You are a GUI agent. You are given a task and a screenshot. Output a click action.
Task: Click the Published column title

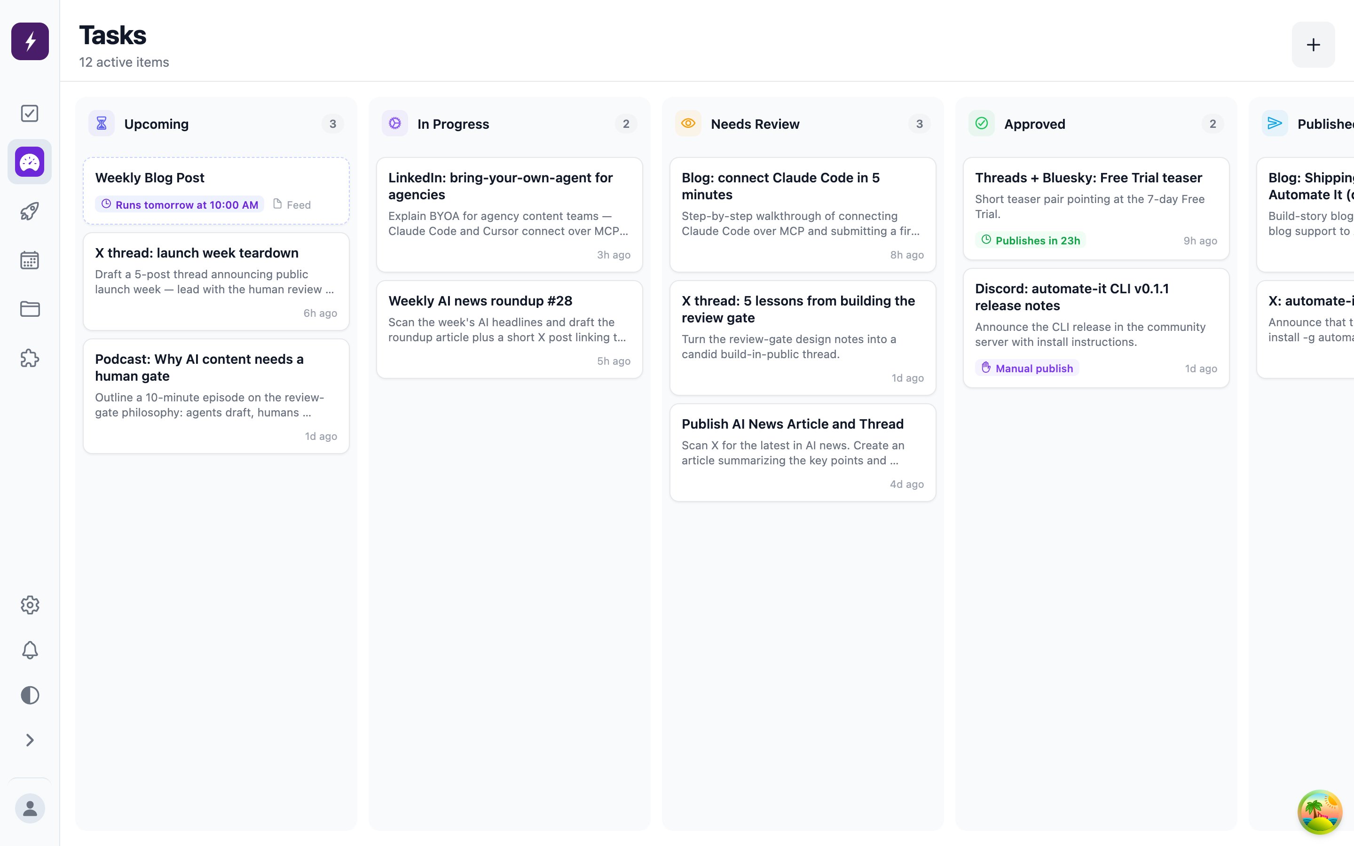tap(1325, 124)
